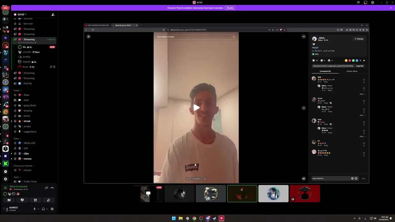Click the Friends button on profile
395x222 pixels.
[x=359, y=39]
